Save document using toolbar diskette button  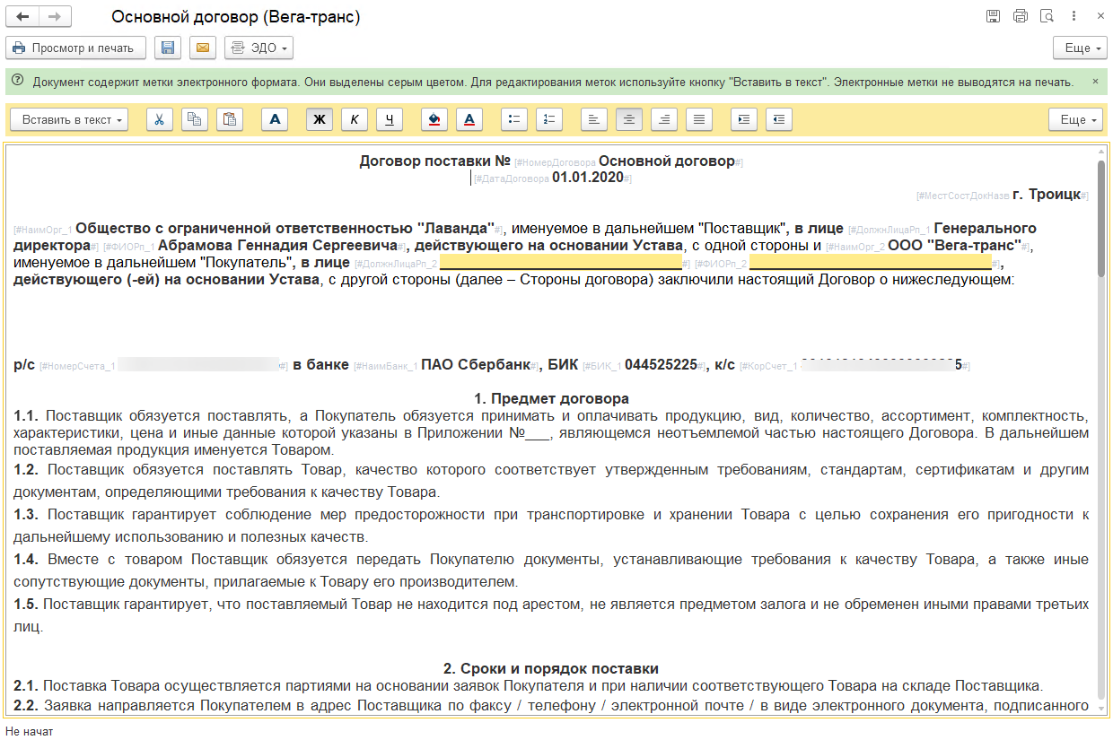[168, 48]
